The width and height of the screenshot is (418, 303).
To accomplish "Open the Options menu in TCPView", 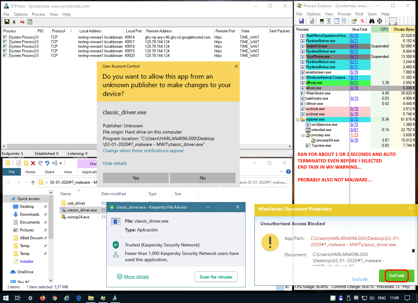I will pos(21,14).
